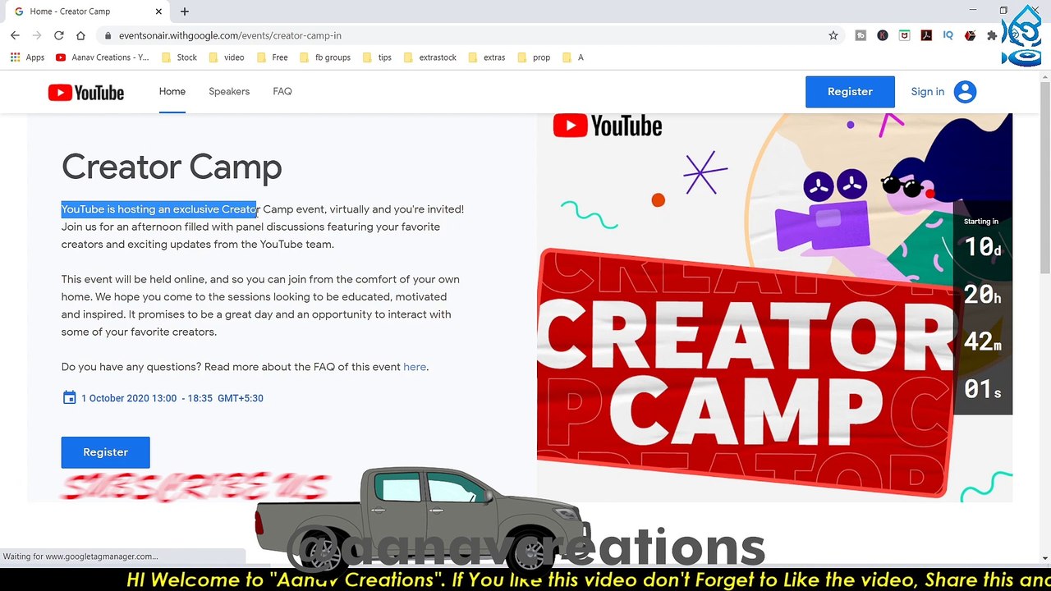The width and height of the screenshot is (1051, 591).
Task: Minimize the browser window
Action: (x=973, y=10)
